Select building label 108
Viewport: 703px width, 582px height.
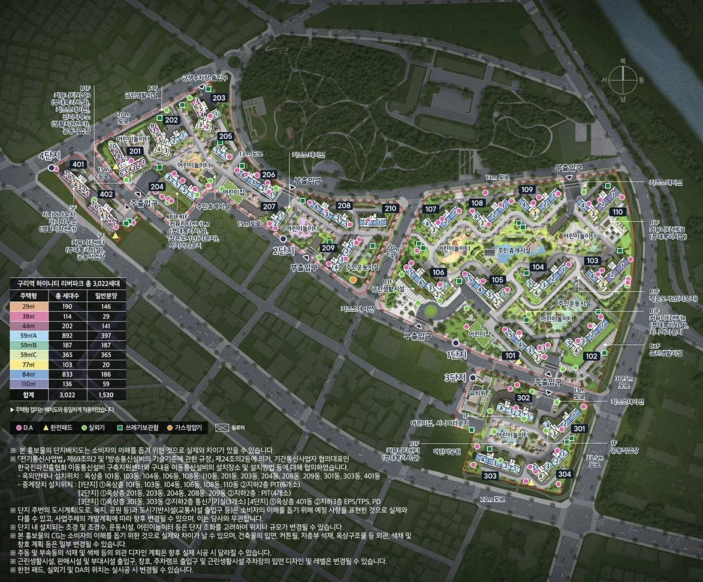click(477, 203)
